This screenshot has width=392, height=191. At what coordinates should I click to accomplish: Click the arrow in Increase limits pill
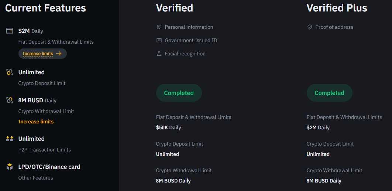[59, 54]
